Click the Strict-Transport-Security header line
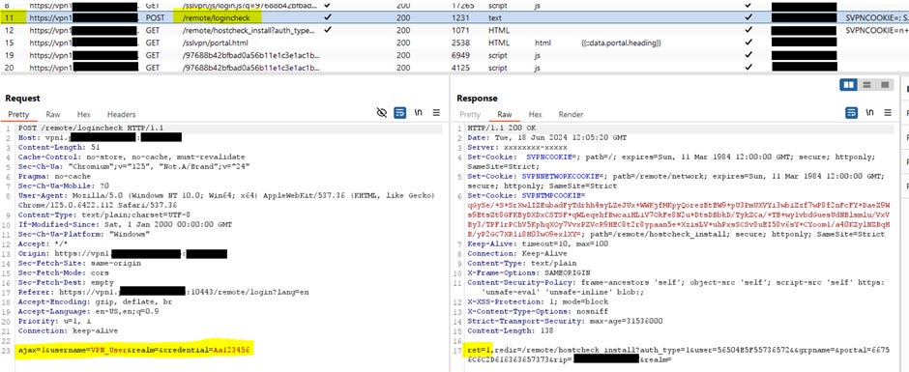Image resolution: width=909 pixels, height=372 pixels. pos(566,321)
